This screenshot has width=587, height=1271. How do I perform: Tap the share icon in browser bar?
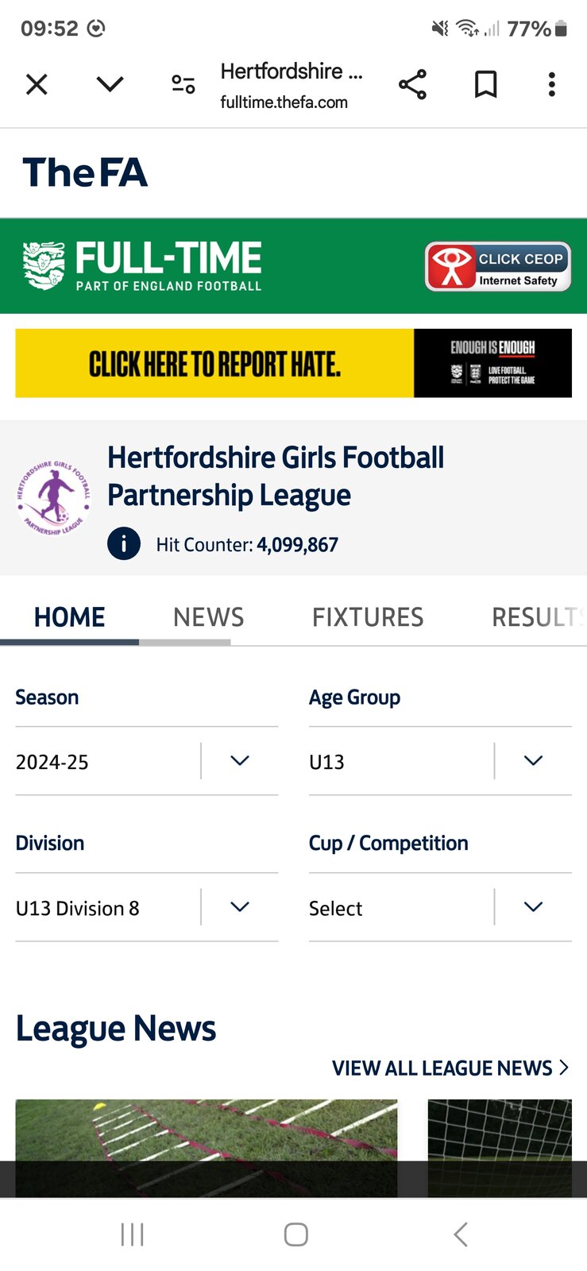coord(412,84)
